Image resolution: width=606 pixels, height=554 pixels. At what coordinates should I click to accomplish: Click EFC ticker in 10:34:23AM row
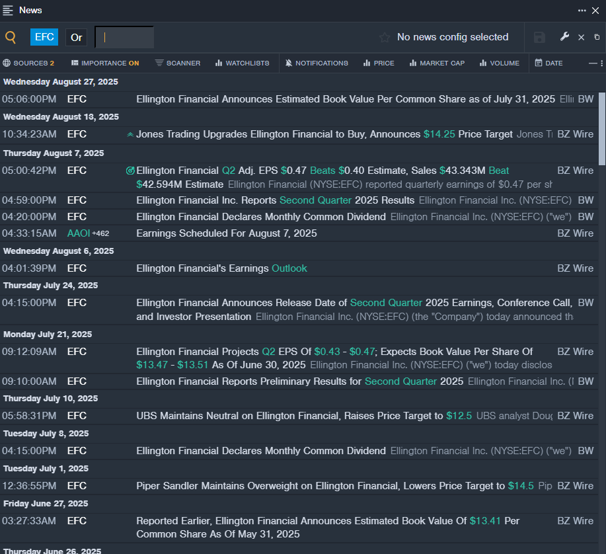click(x=77, y=134)
